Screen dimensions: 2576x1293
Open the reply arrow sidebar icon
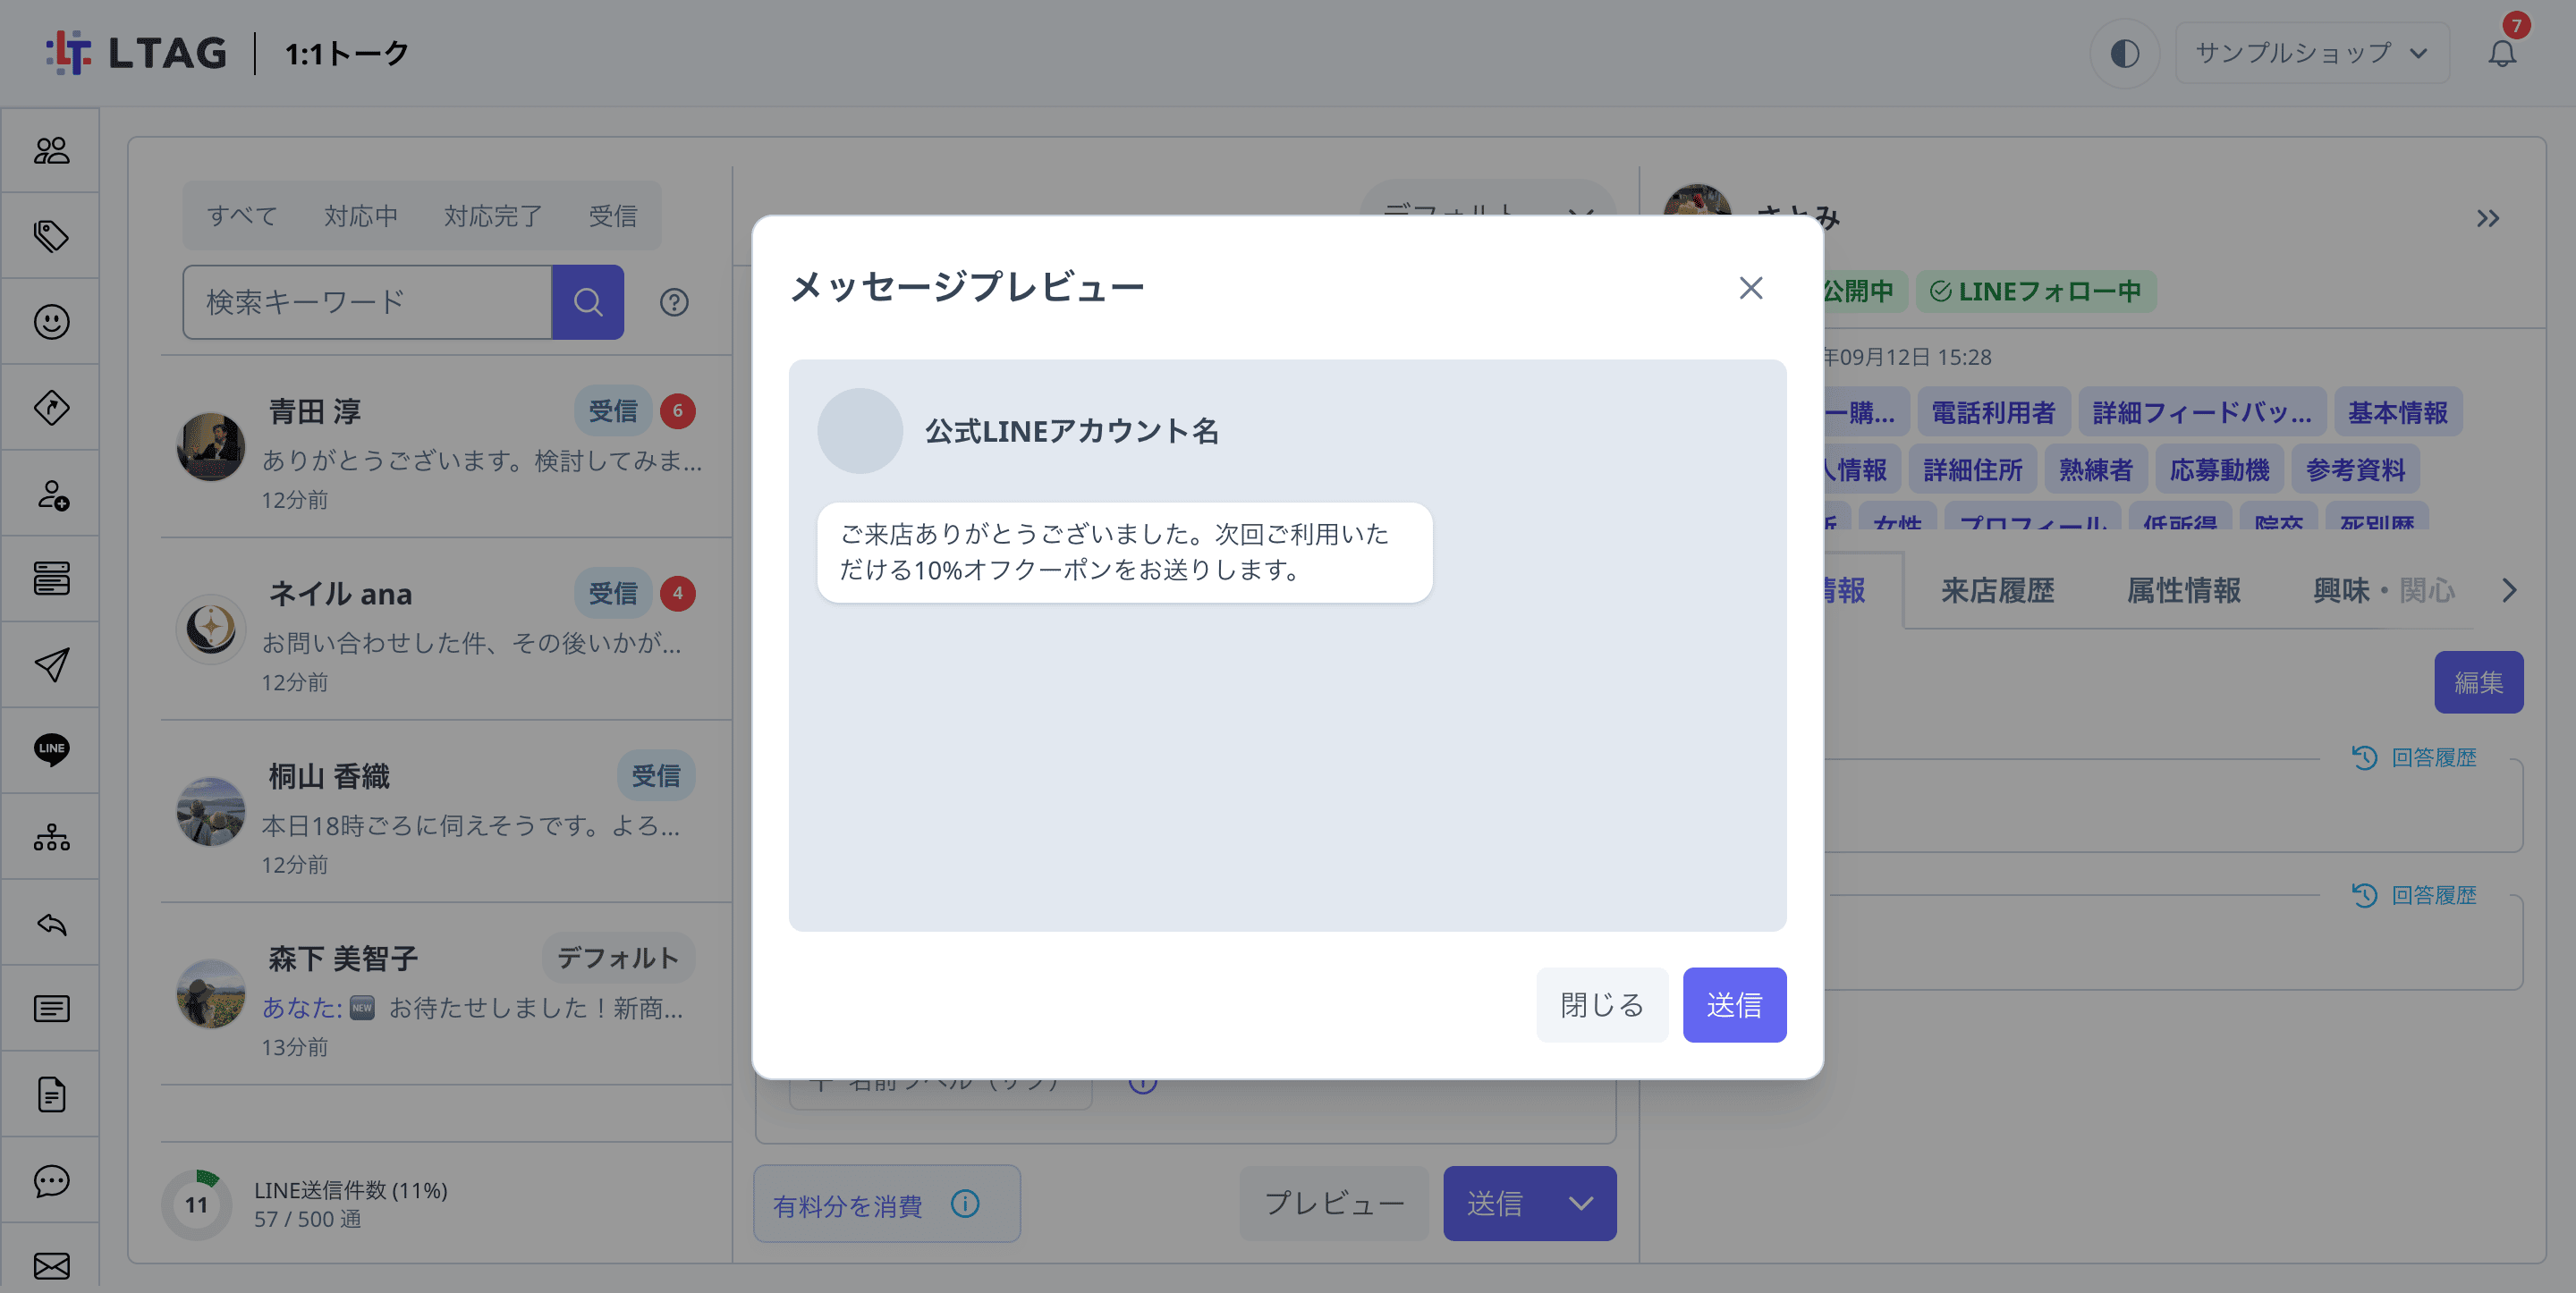[x=51, y=923]
